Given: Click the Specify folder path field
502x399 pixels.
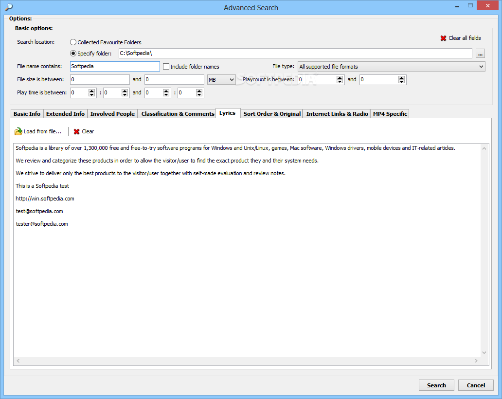Looking at the screenshot, I should (295, 54).
